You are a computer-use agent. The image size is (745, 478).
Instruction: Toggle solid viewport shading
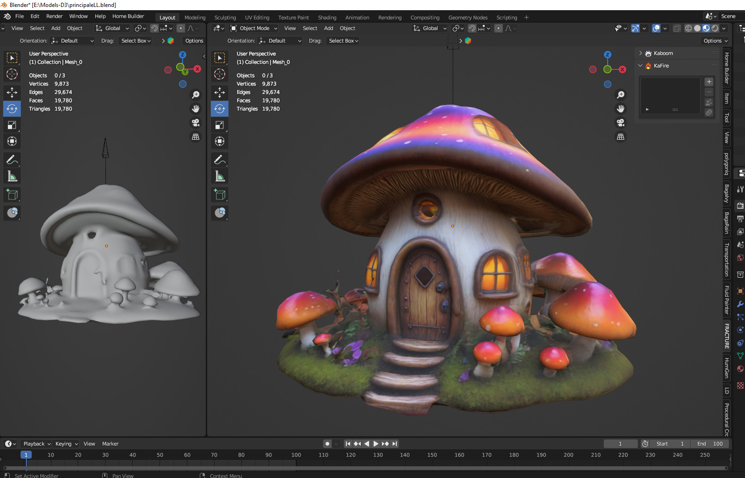pyautogui.click(x=697, y=28)
